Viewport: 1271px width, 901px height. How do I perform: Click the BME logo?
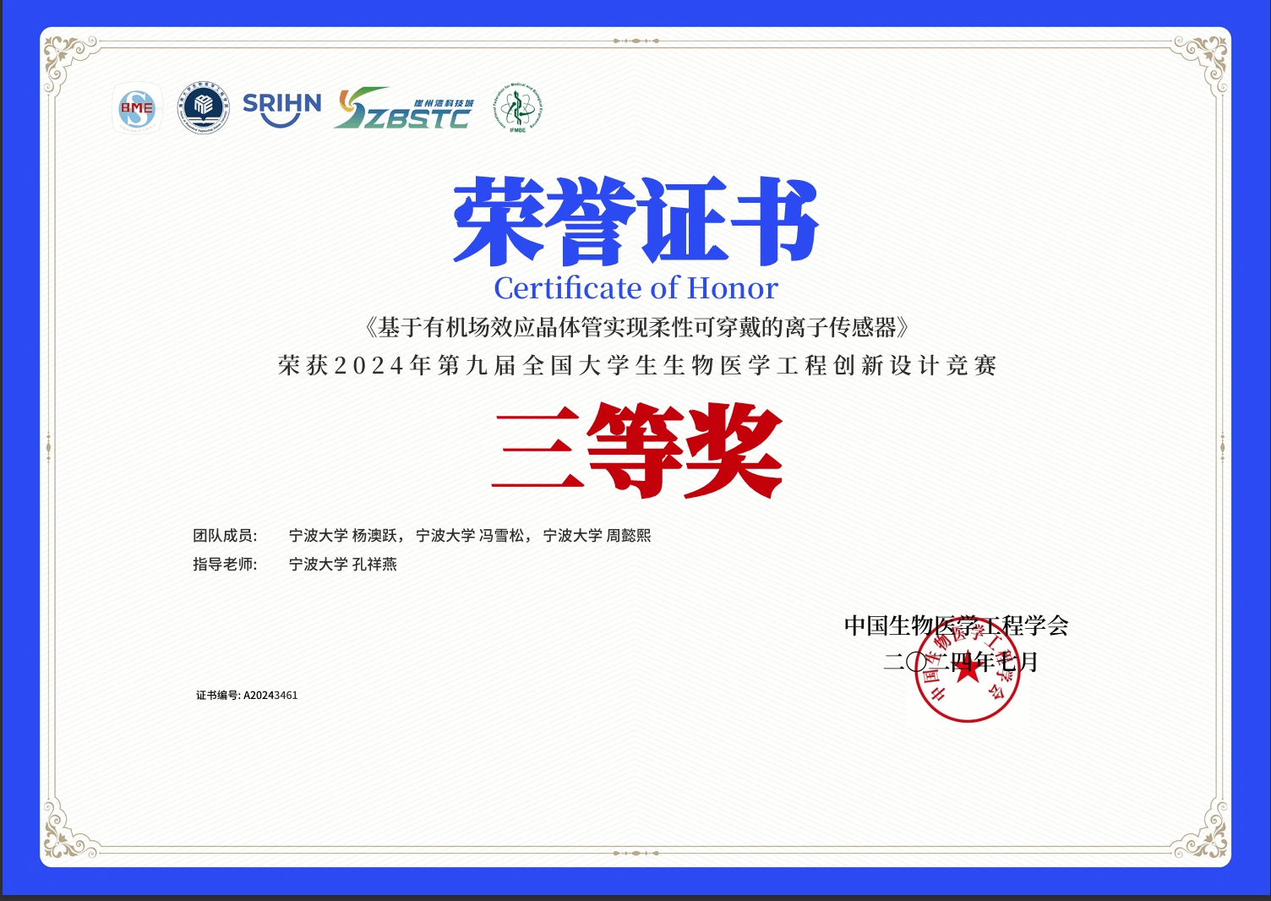tap(137, 108)
